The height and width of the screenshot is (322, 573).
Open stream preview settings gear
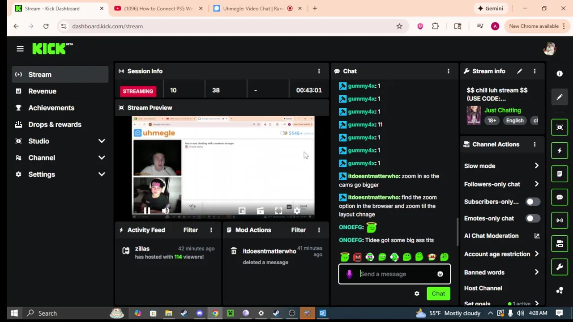pos(297,211)
